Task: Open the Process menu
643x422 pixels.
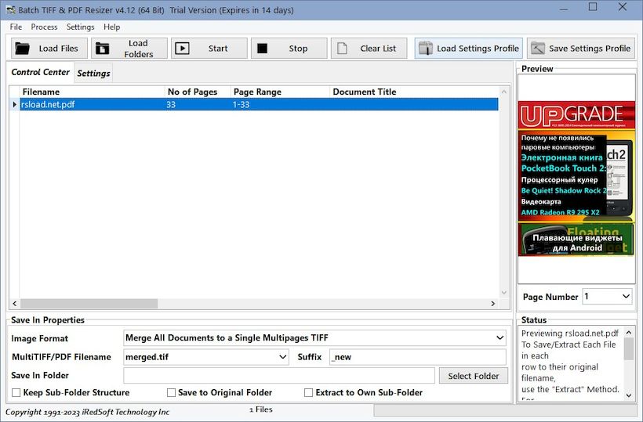Action: coord(44,27)
